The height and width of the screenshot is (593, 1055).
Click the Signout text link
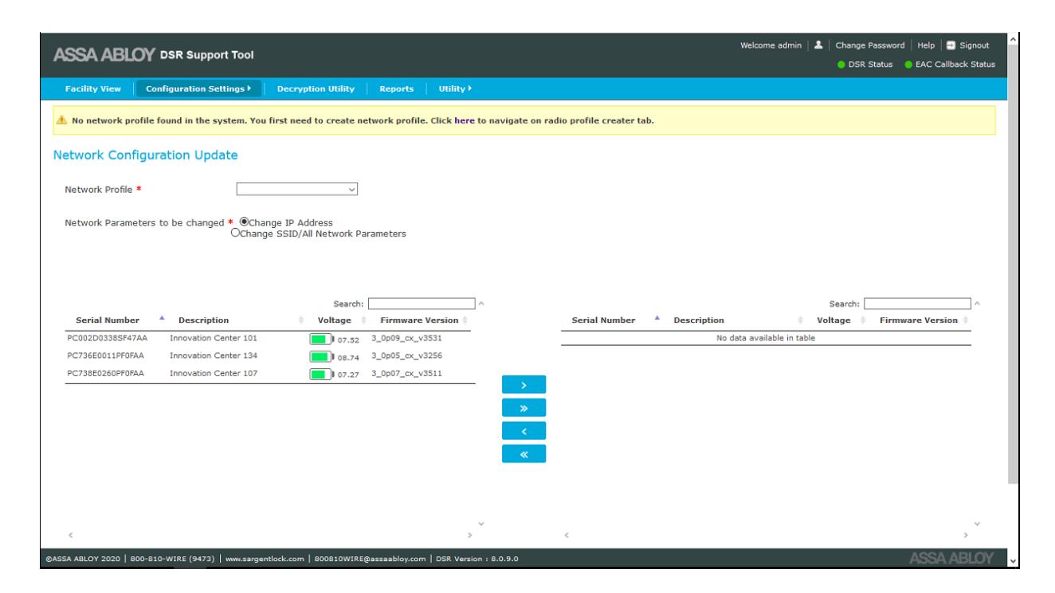(x=975, y=45)
